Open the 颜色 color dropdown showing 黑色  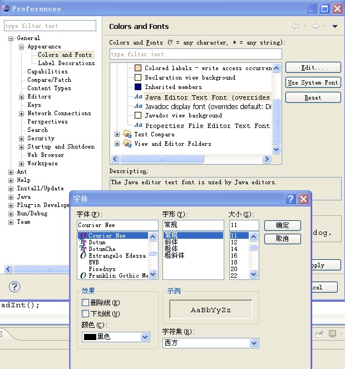tap(145, 337)
